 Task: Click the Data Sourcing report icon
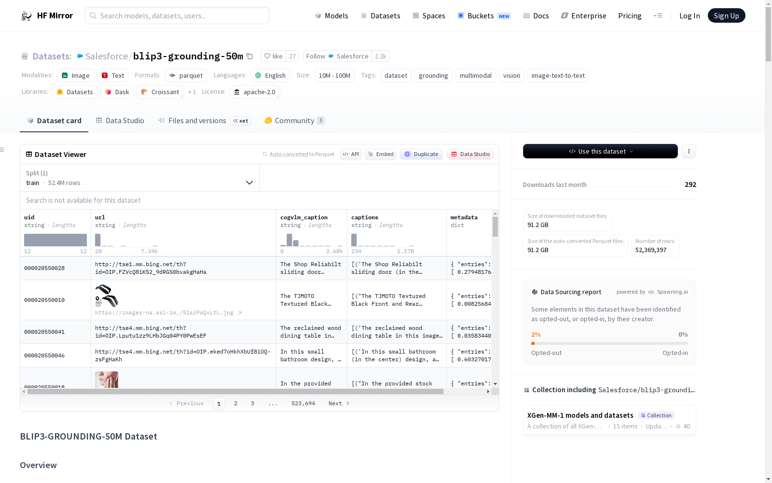pos(535,292)
